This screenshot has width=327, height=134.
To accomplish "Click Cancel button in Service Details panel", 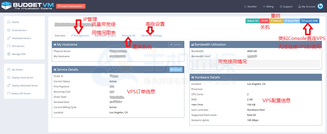I will point(176,70).
